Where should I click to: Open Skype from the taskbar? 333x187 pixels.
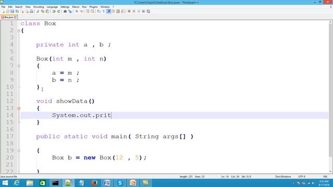[x=120, y=183]
